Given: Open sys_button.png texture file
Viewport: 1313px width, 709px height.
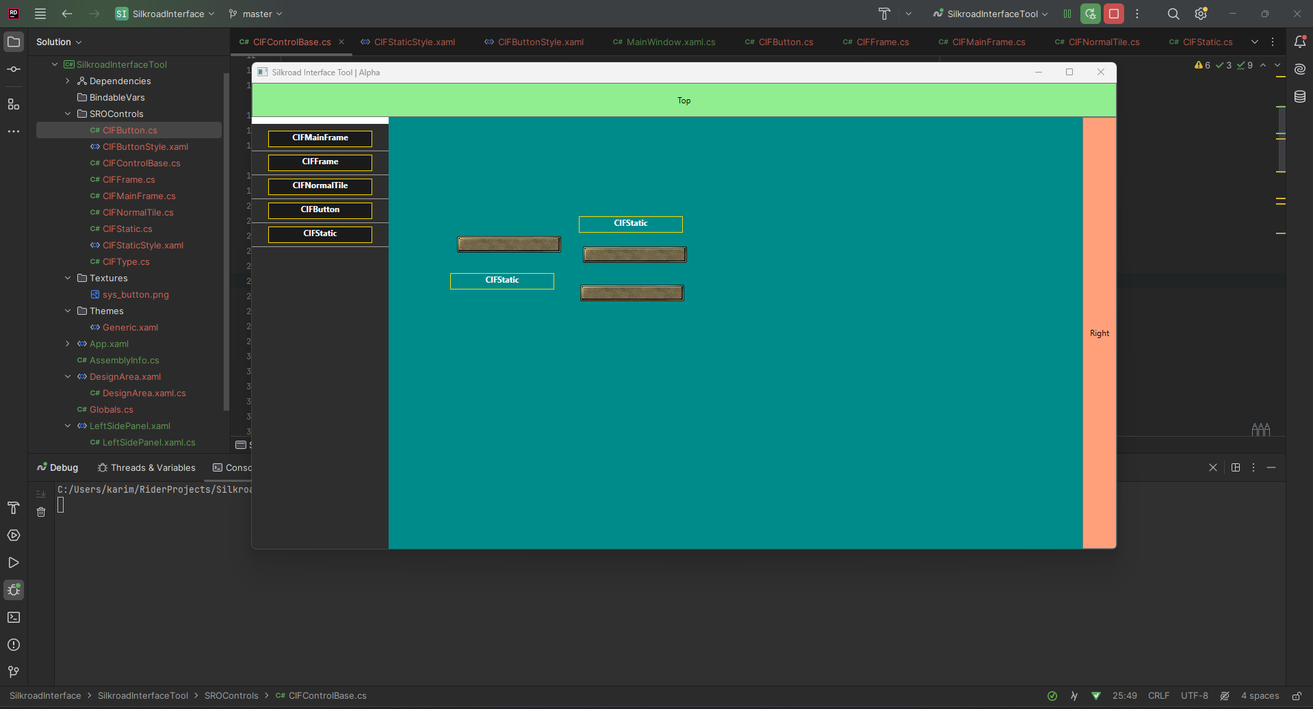Looking at the screenshot, I should click(x=135, y=294).
